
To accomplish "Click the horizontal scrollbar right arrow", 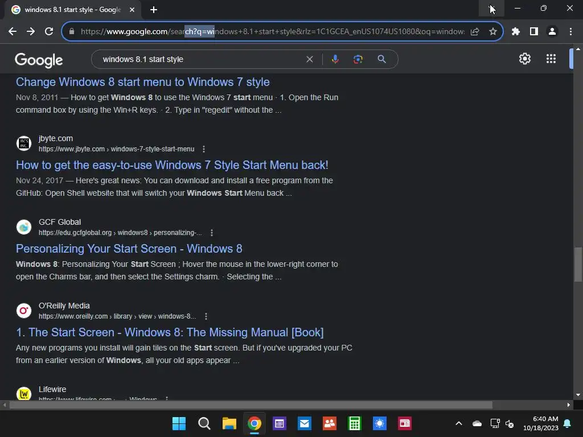I will 569,405.
